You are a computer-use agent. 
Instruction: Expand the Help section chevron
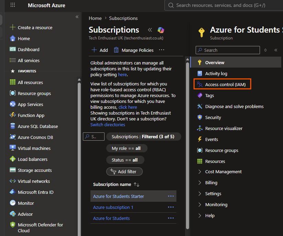(x=200, y=216)
